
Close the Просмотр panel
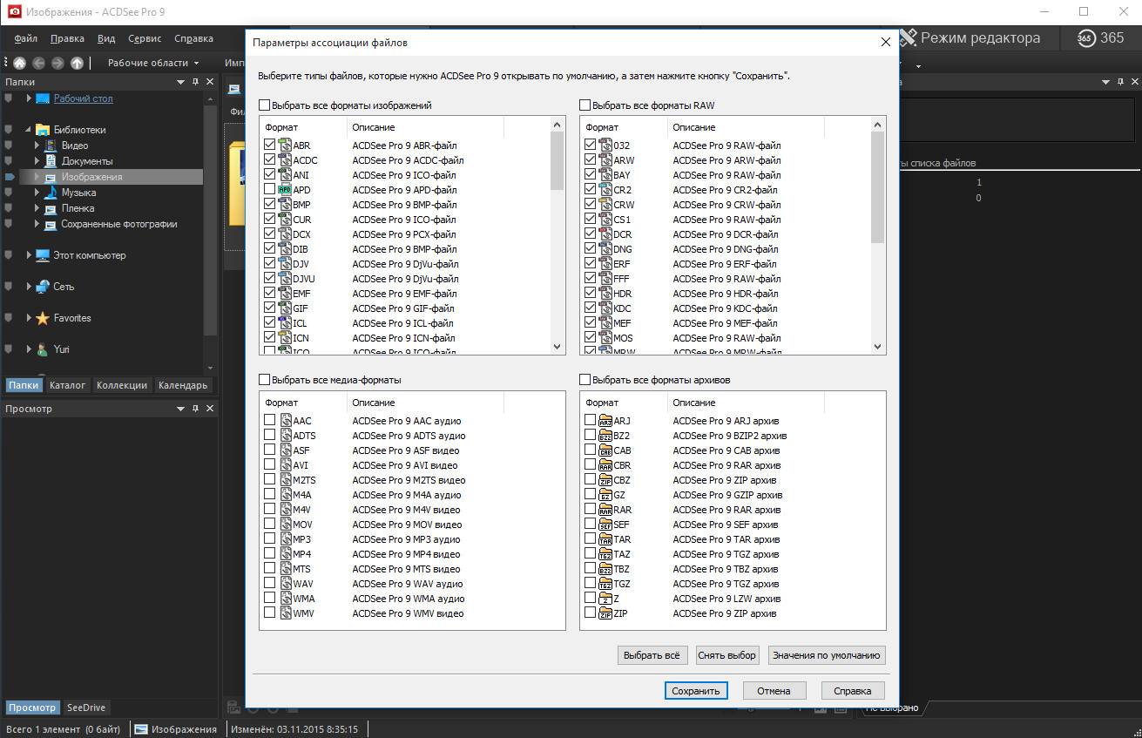[209, 409]
